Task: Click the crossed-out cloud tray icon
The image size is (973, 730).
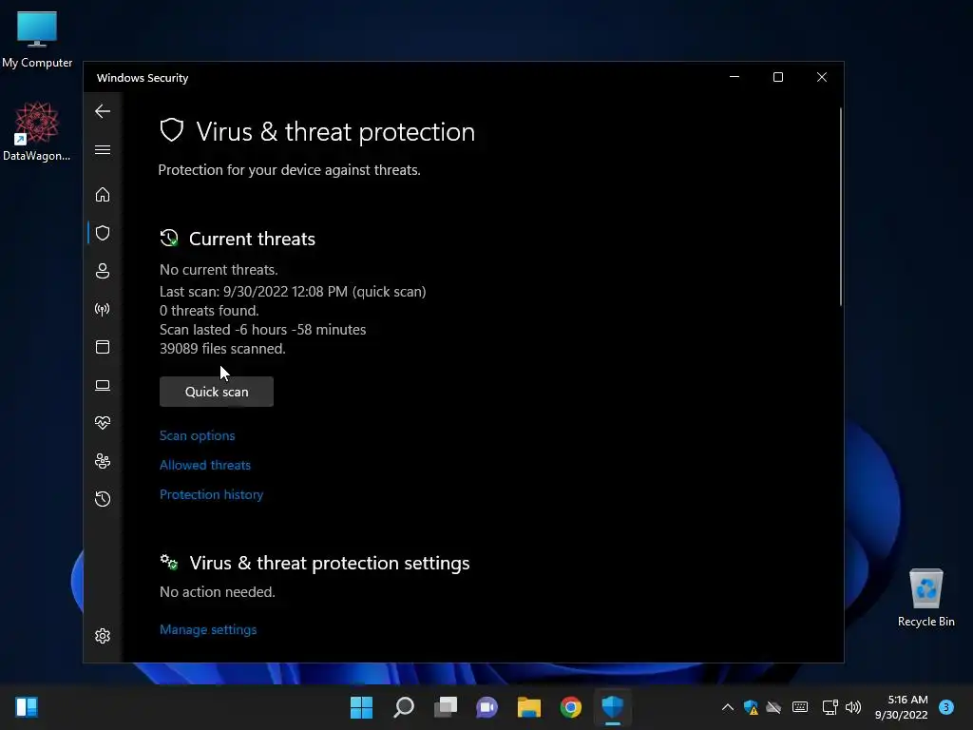Action: point(773,707)
